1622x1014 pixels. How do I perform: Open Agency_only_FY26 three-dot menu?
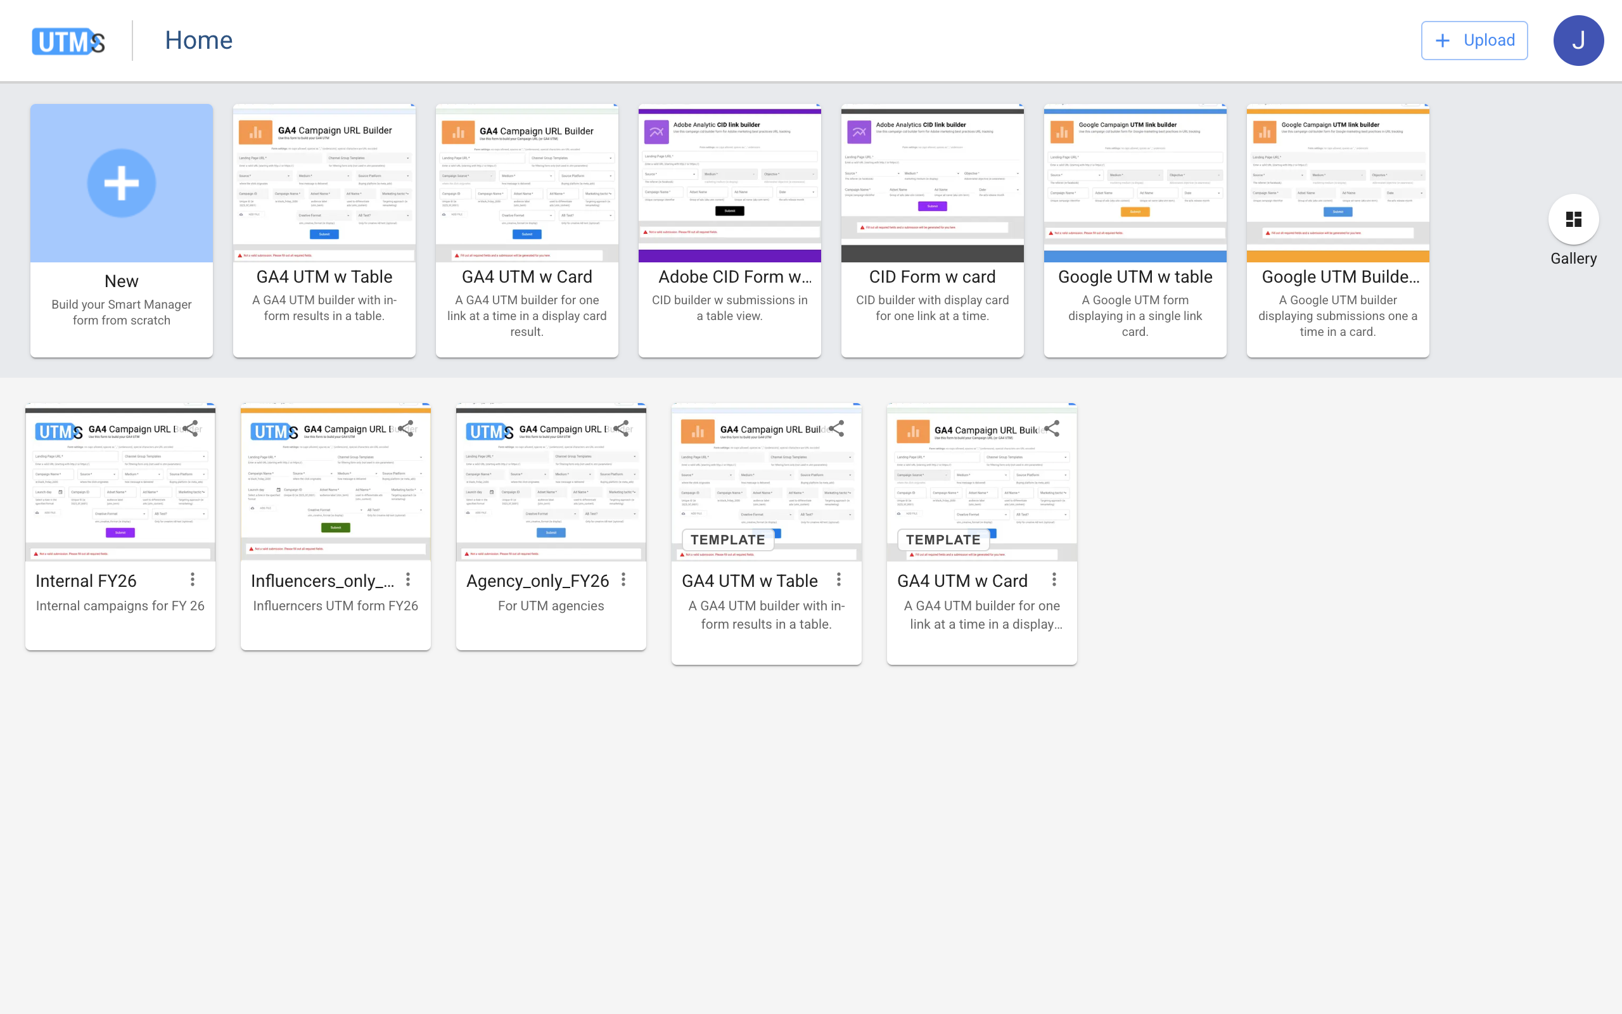click(623, 579)
